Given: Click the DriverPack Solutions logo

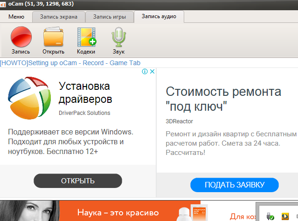Looking at the screenshot, I should coord(29,98).
